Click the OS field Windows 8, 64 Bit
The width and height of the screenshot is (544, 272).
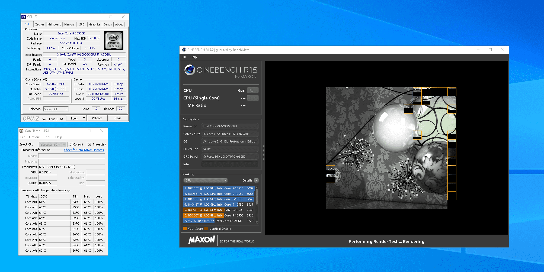click(x=230, y=141)
